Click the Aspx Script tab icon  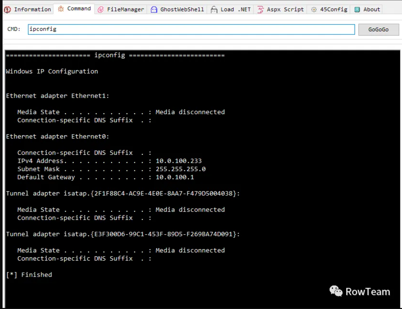click(x=260, y=9)
